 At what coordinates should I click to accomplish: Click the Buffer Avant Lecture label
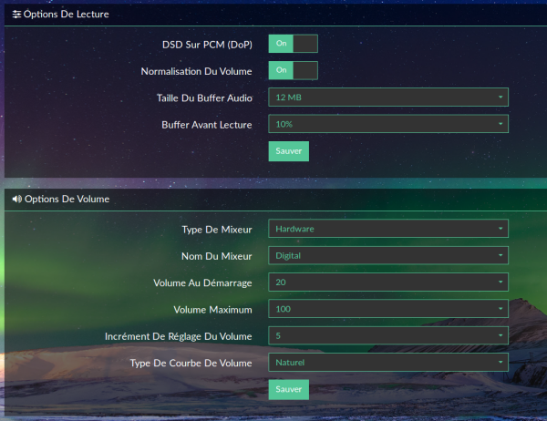207,125
